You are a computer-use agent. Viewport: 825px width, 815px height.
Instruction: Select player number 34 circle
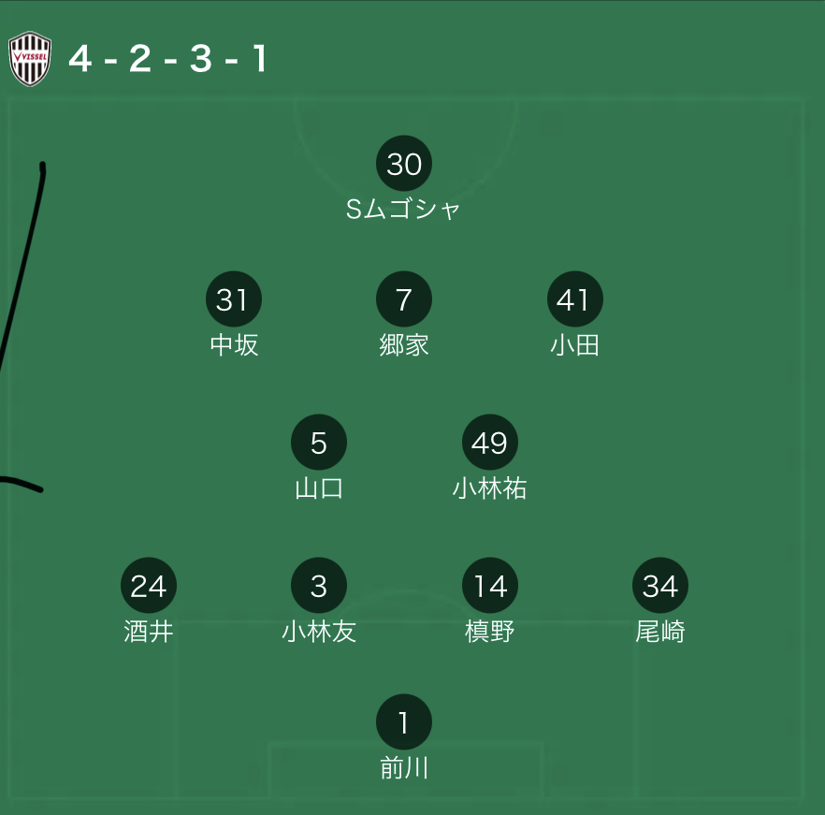(660, 586)
